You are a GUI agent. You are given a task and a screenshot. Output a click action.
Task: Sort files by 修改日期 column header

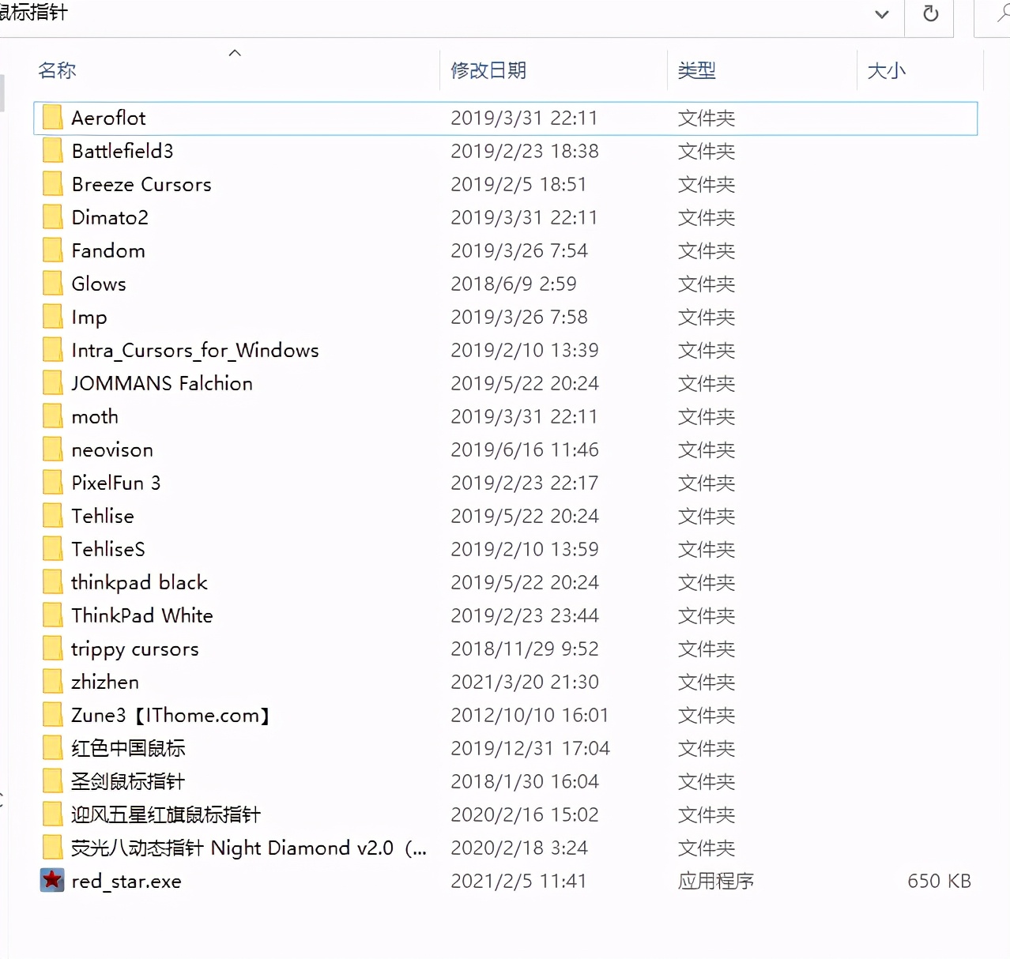[x=488, y=70]
